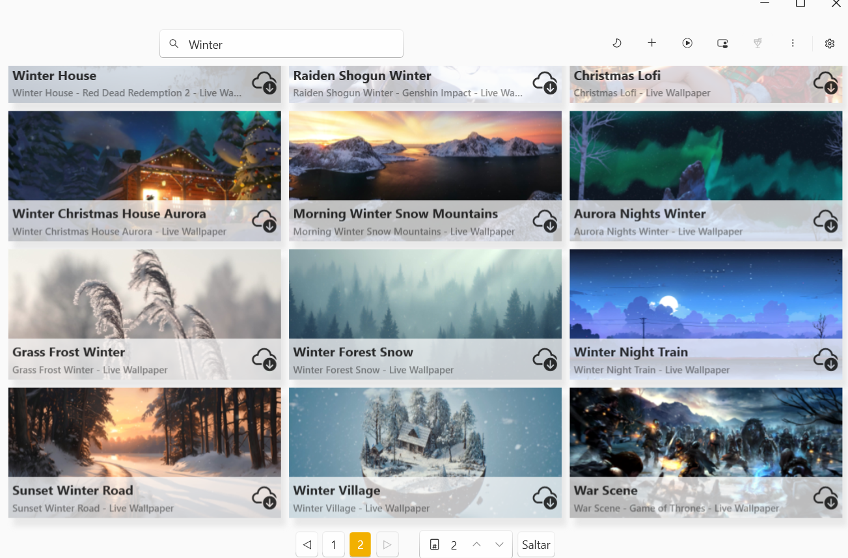Decrease page number with down chevron
The width and height of the screenshot is (848, 558).
click(x=499, y=544)
